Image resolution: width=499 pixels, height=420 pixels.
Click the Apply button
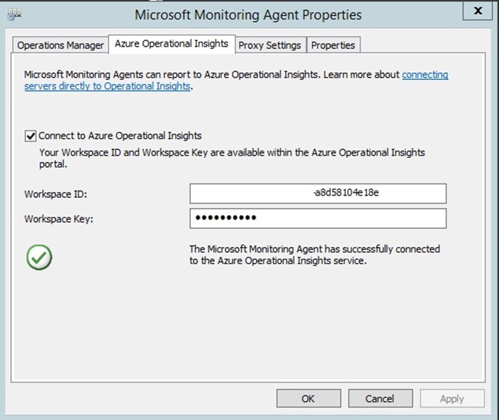pos(452,398)
